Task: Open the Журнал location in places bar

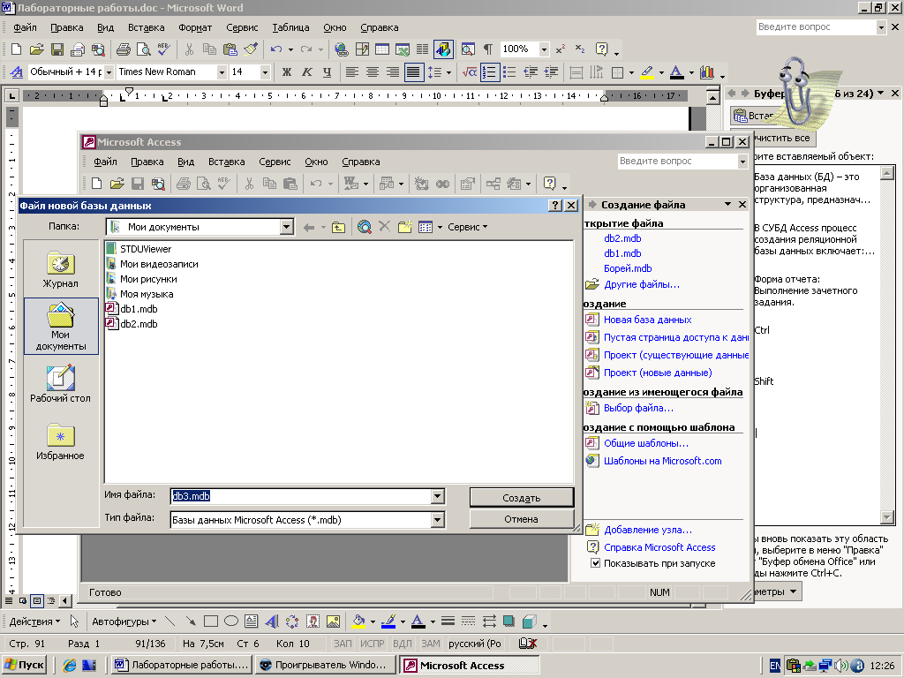Action: click(x=61, y=269)
